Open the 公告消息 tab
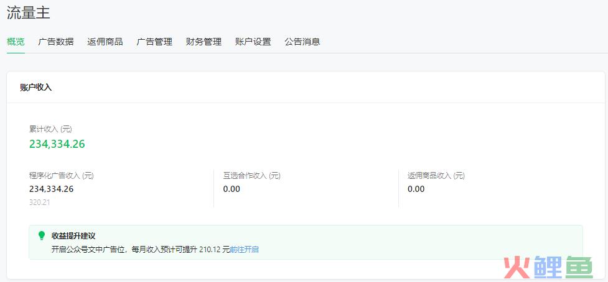 pos(302,42)
